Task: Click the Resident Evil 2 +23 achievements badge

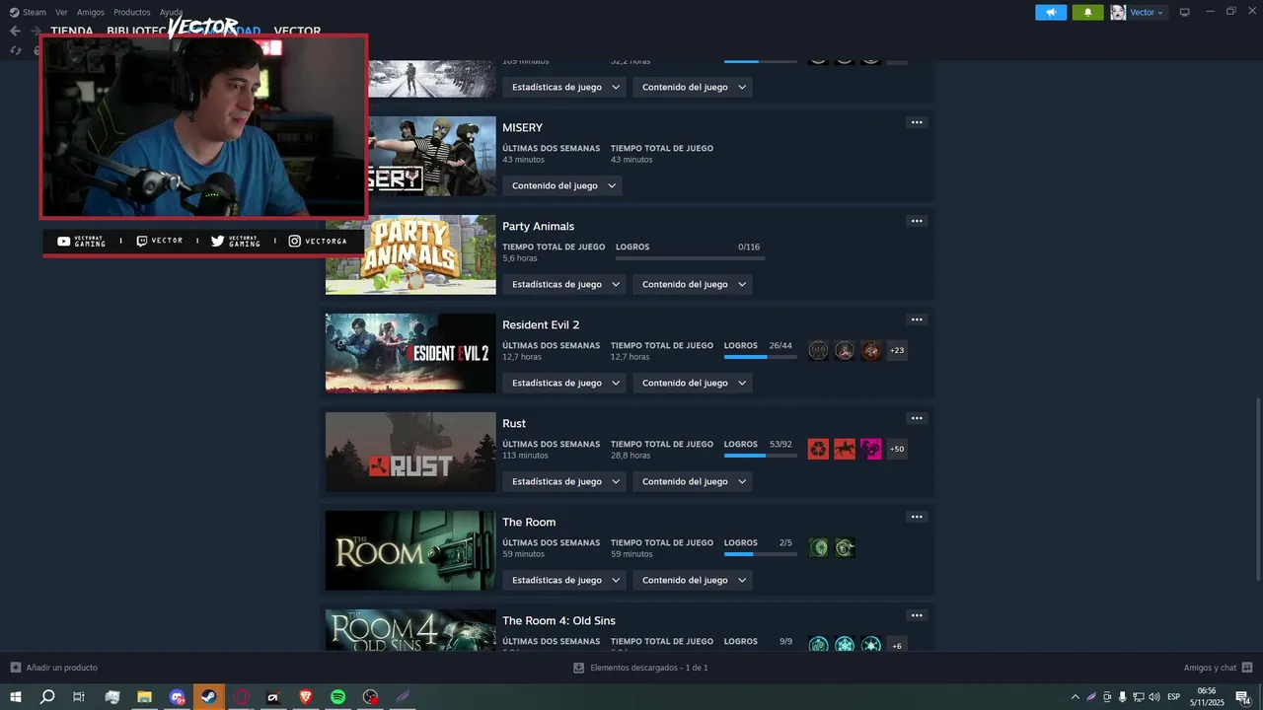Action: 897,350
